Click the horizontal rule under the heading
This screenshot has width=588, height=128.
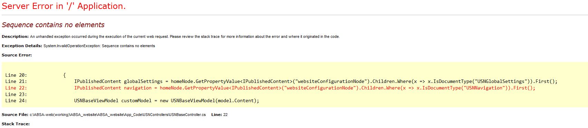pyautogui.click(x=294, y=15)
